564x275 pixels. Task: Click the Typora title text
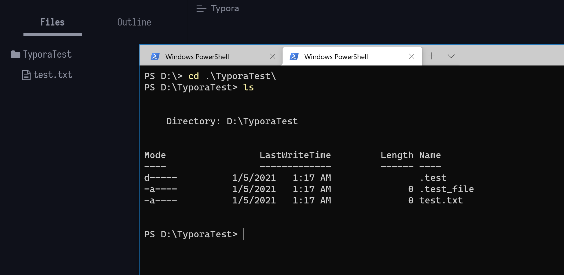[225, 8]
